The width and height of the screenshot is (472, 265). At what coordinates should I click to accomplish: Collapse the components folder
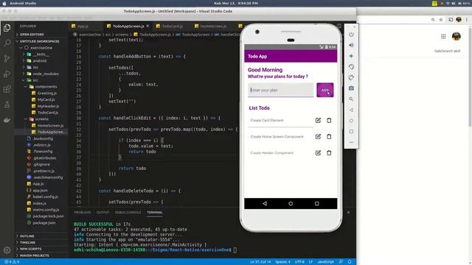point(46,87)
